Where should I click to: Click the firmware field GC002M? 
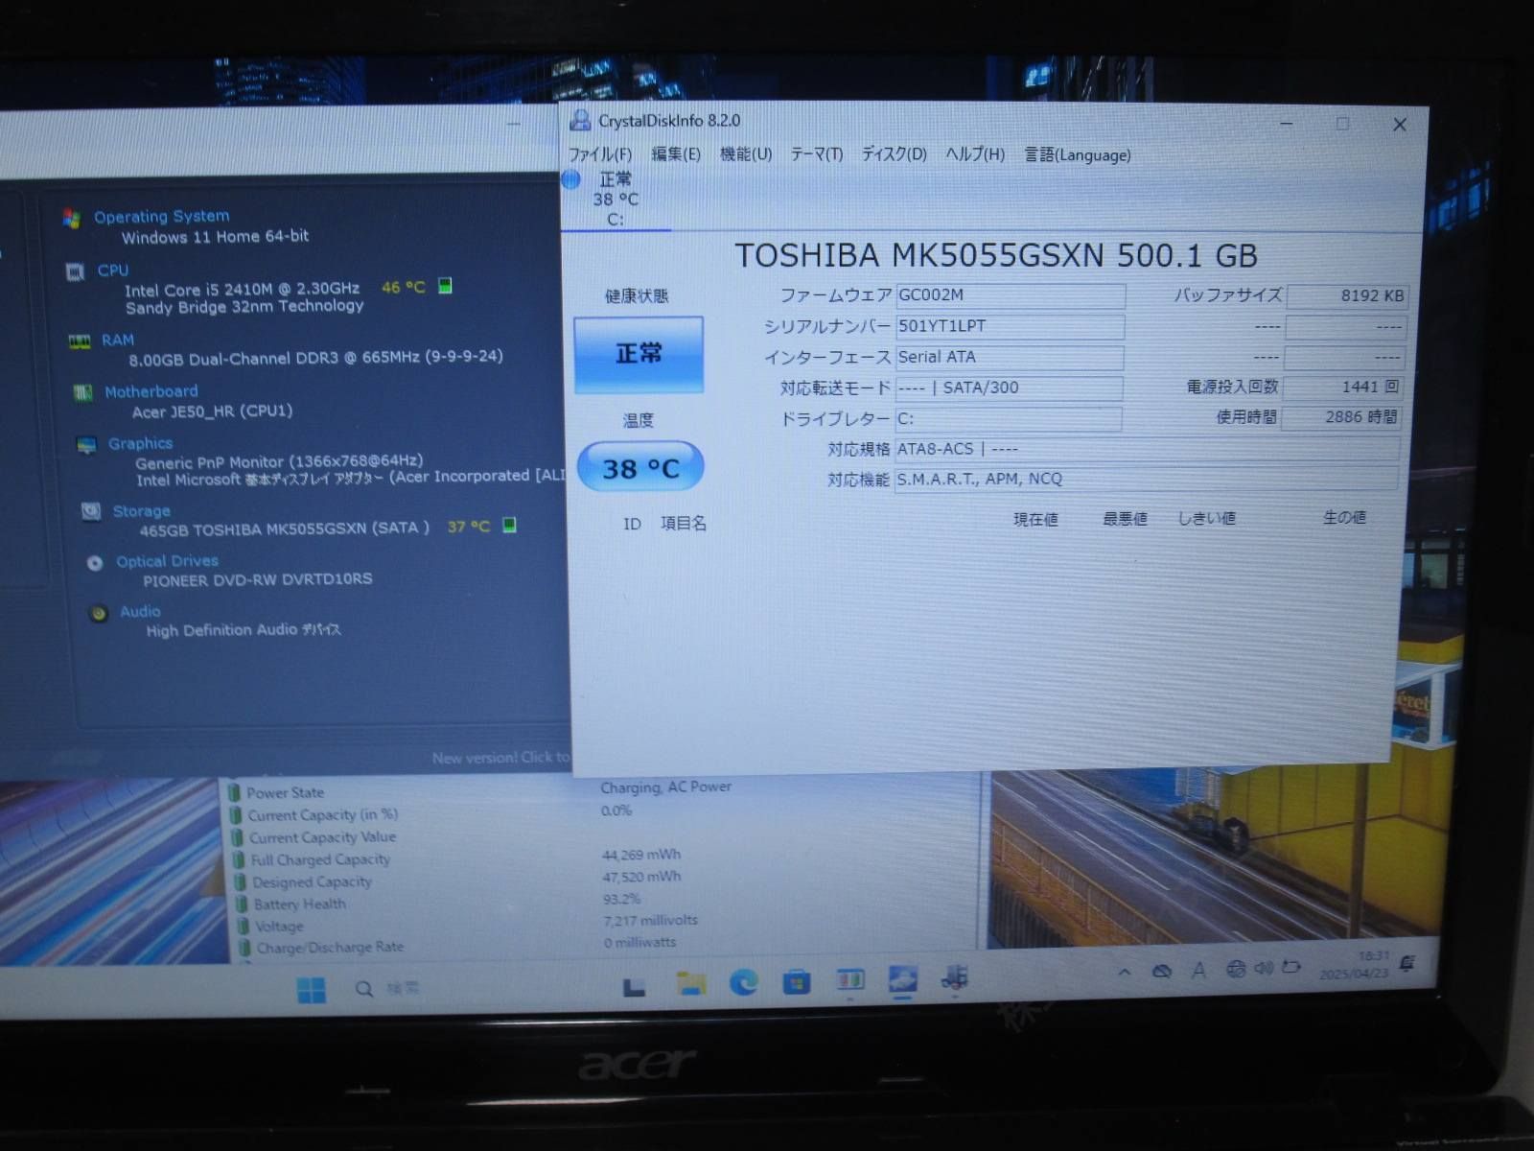1010,295
